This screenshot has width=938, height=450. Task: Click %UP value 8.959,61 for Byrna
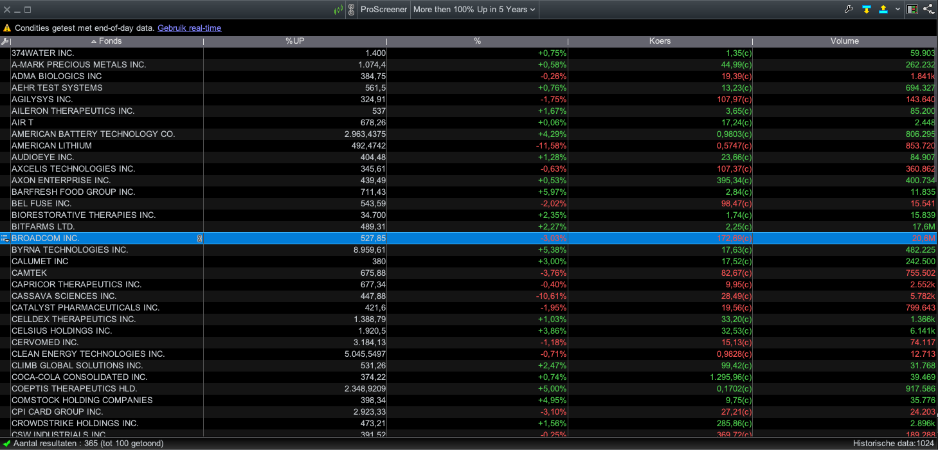point(368,250)
